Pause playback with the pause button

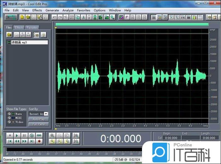pos(24,135)
